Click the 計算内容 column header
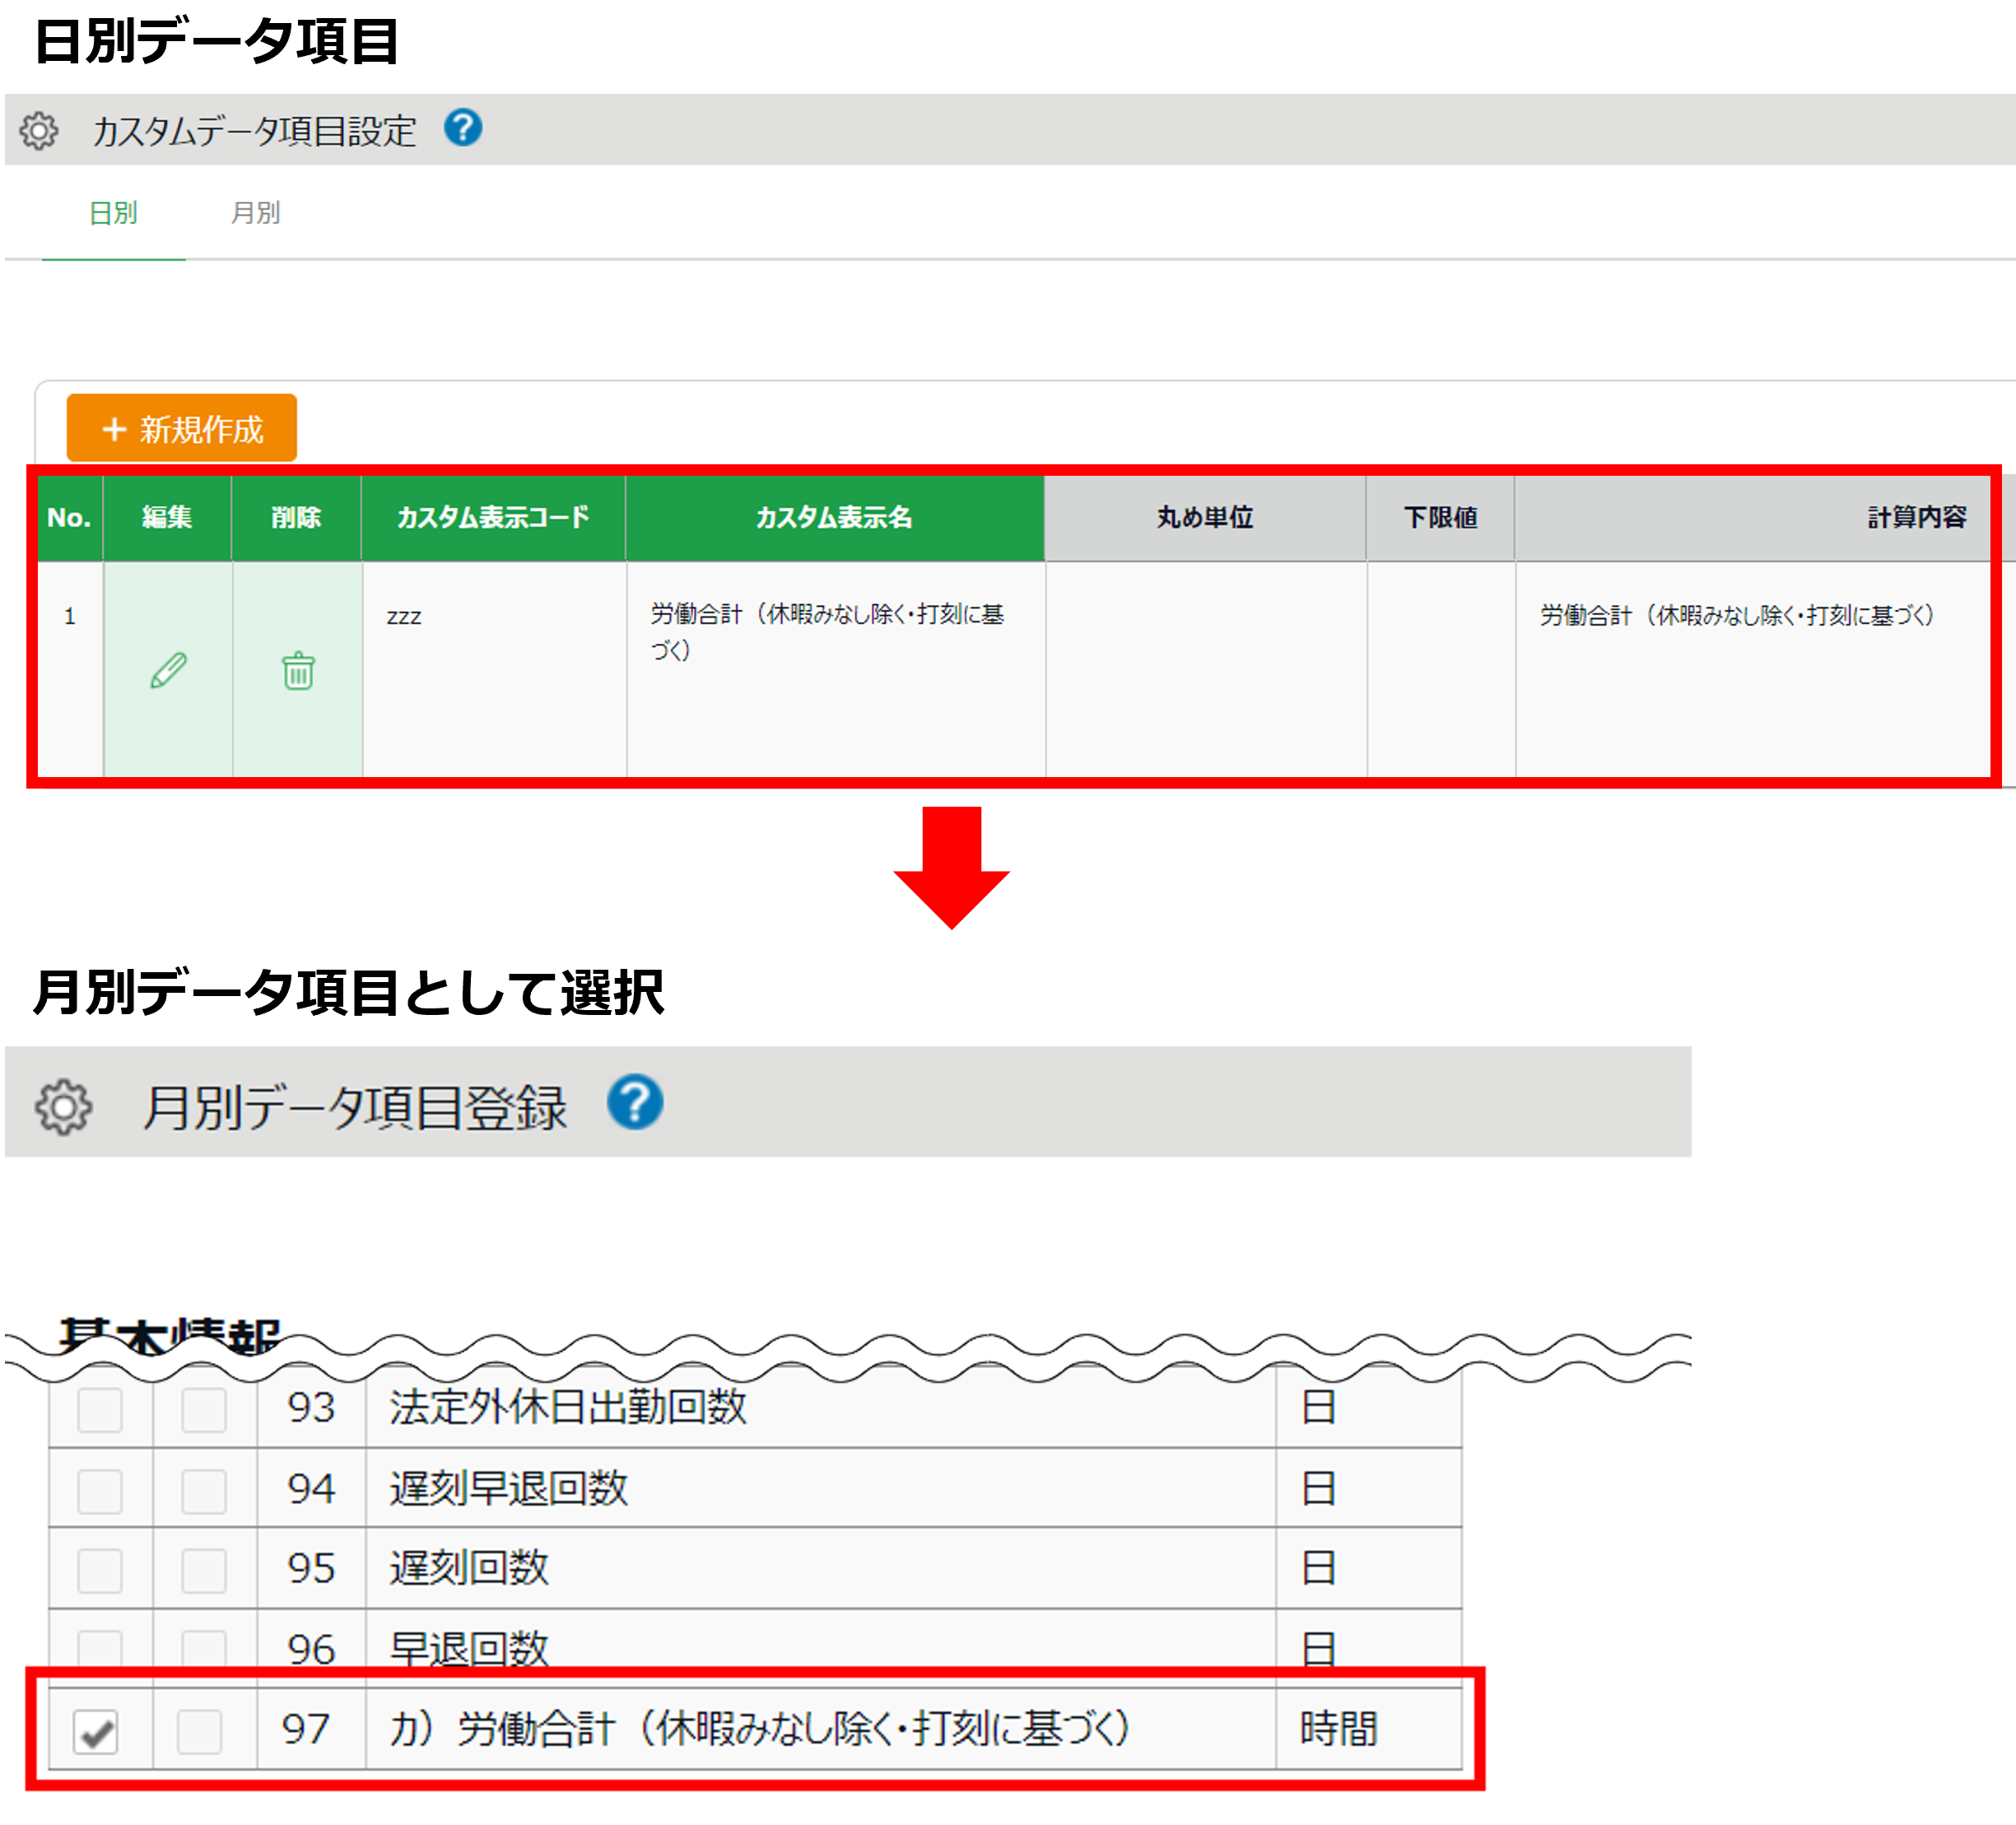2016x1825 pixels. (1916, 517)
